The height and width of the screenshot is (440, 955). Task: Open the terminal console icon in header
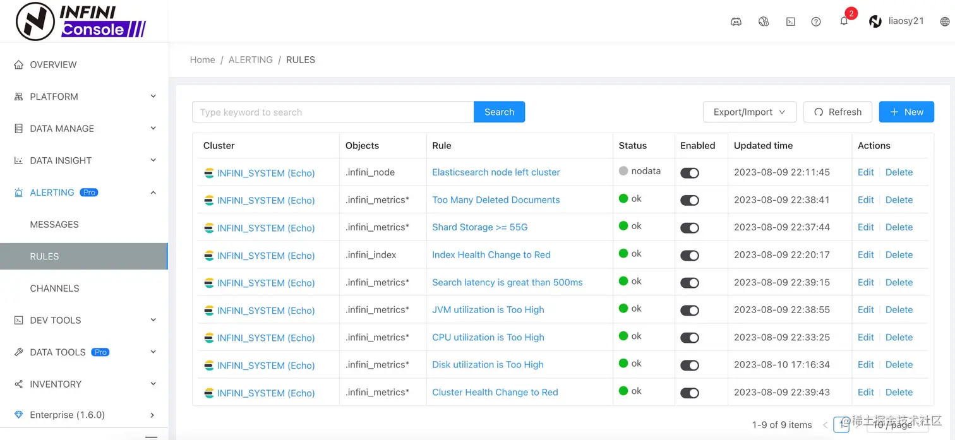(x=790, y=21)
